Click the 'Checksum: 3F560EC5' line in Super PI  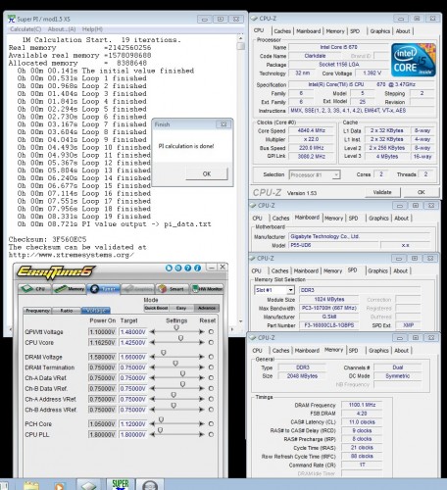click(48, 239)
